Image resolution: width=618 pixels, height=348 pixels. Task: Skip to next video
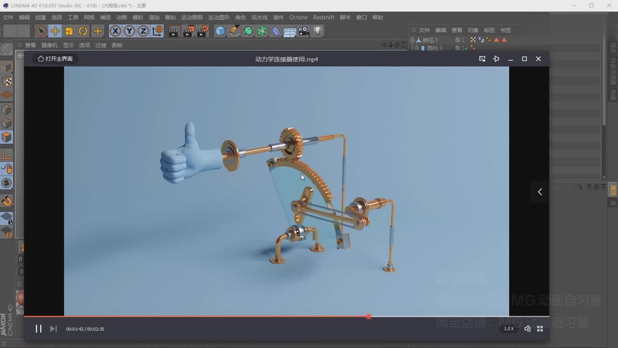(x=54, y=329)
